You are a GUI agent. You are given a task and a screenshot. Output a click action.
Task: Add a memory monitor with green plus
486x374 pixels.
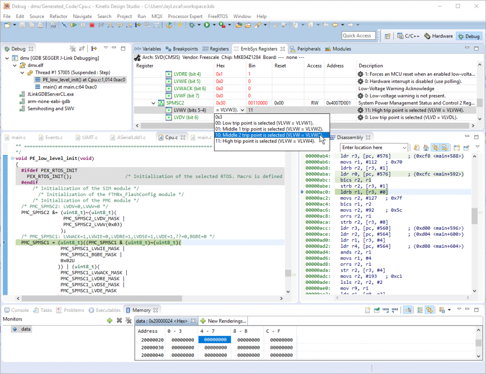point(110,320)
